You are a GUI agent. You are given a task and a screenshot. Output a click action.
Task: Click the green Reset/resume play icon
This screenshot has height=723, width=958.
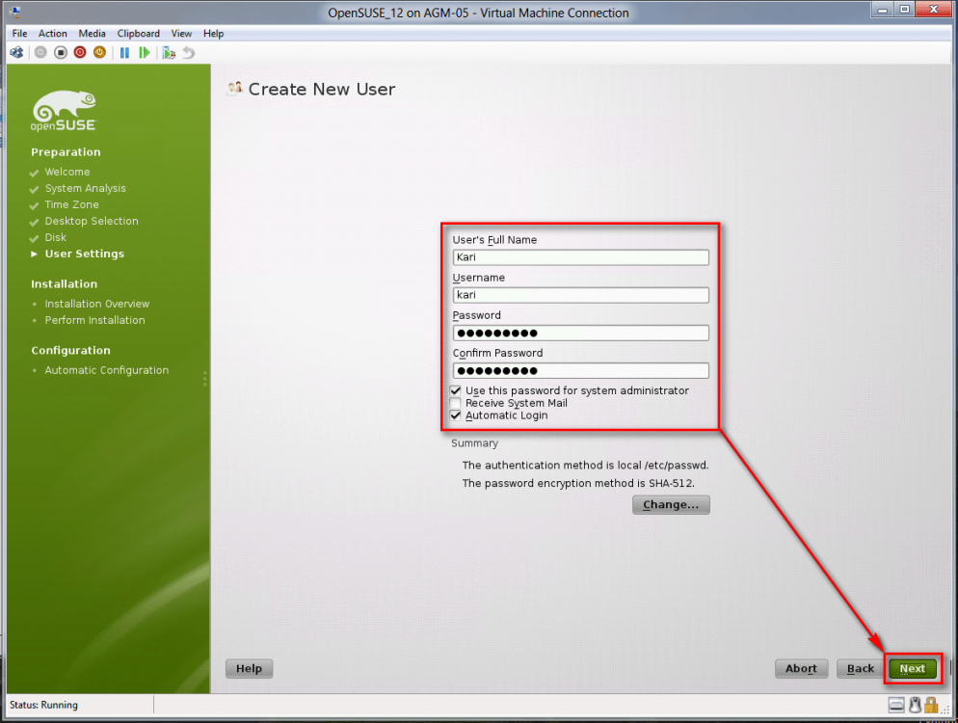pyautogui.click(x=145, y=53)
